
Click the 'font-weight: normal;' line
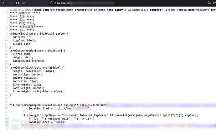tap(28, 88)
